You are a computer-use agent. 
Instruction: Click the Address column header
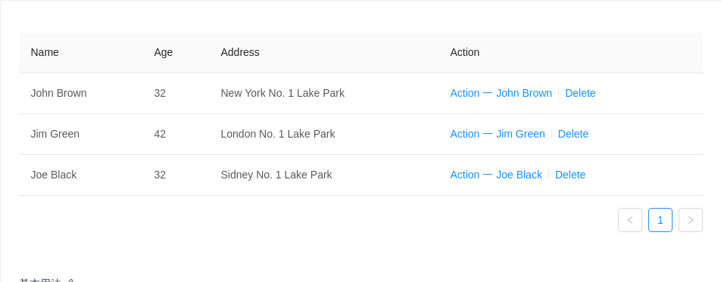tap(240, 52)
